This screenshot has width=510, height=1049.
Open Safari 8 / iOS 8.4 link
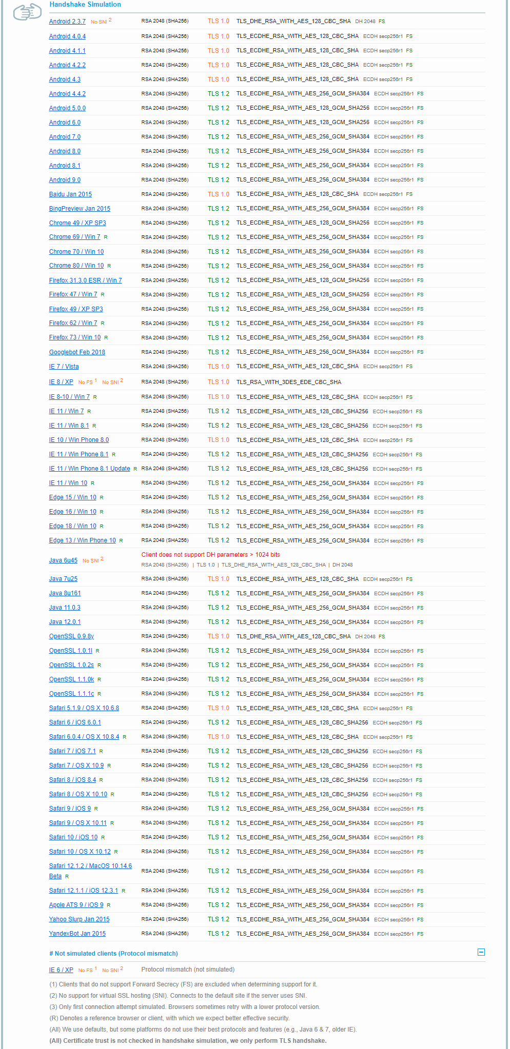coord(72,780)
